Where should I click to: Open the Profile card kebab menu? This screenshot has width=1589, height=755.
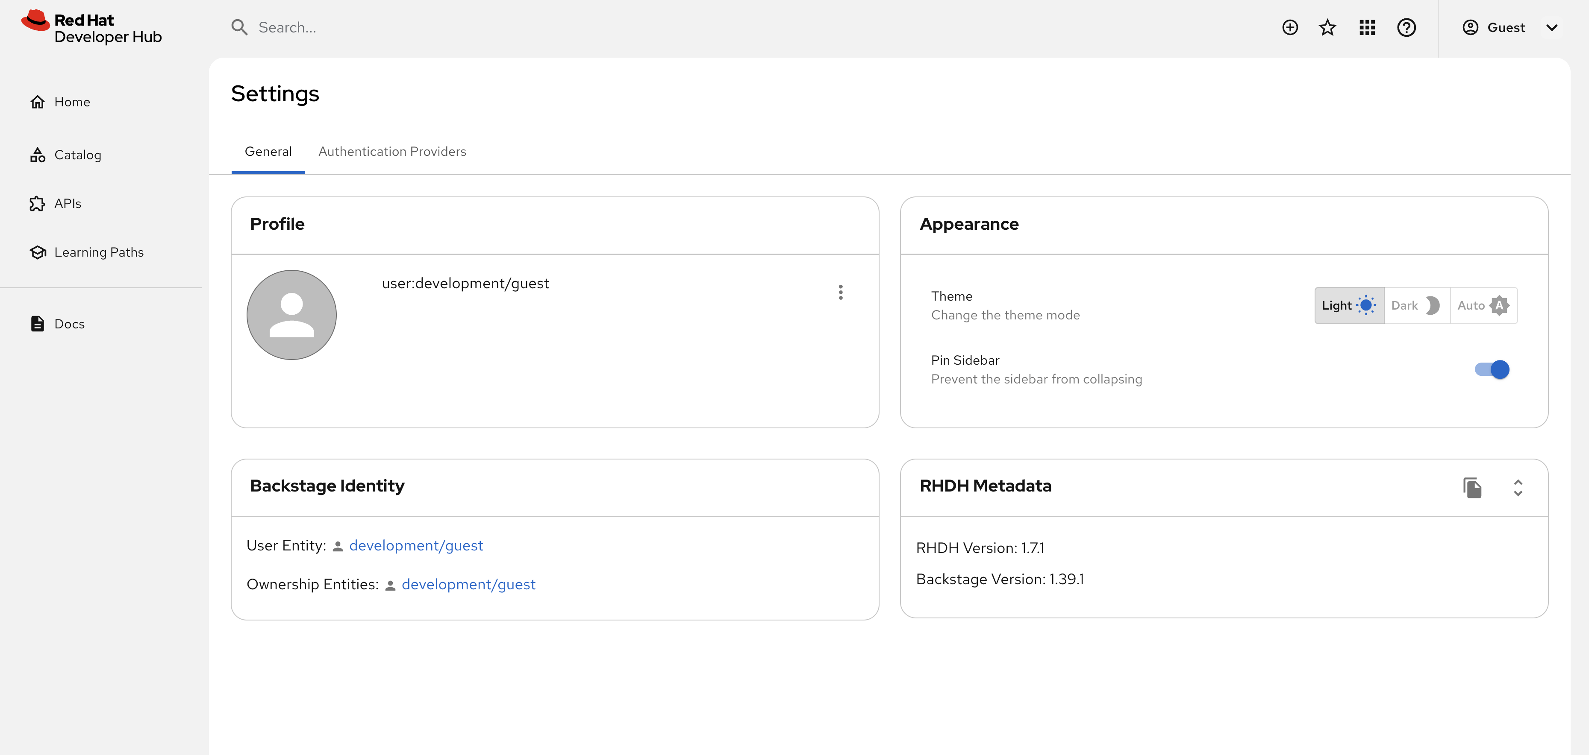click(x=841, y=292)
